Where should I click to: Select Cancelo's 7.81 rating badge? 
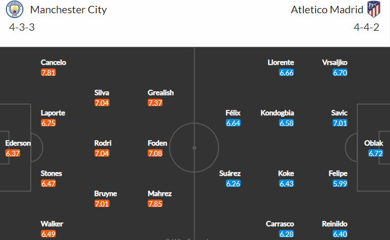click(48, 73)
